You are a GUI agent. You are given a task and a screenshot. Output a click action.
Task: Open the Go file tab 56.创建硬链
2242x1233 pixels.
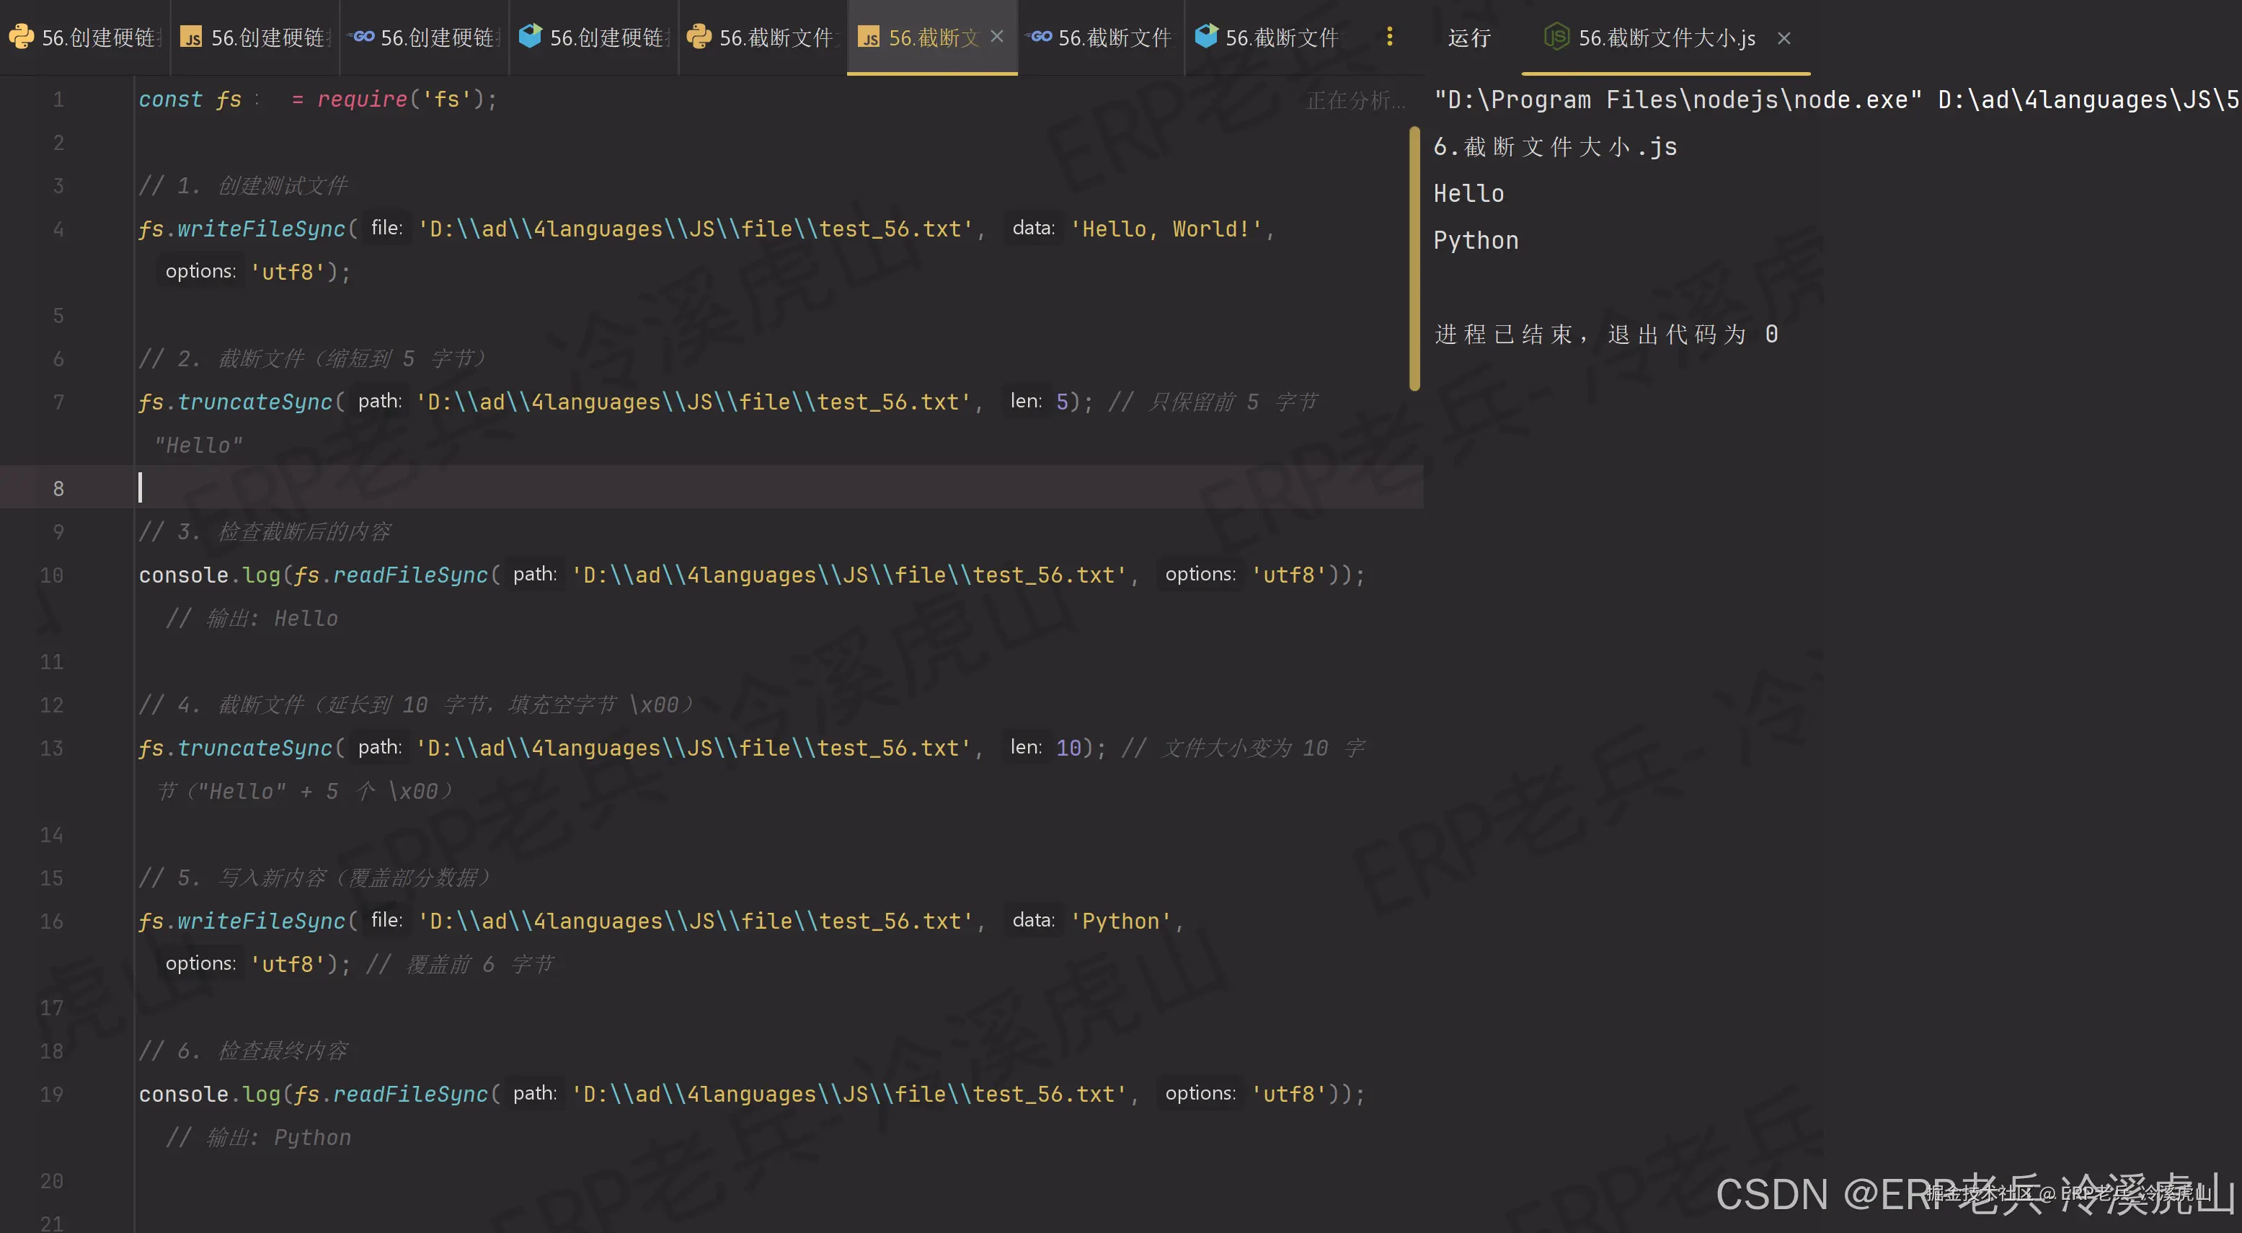pos(424,37)
